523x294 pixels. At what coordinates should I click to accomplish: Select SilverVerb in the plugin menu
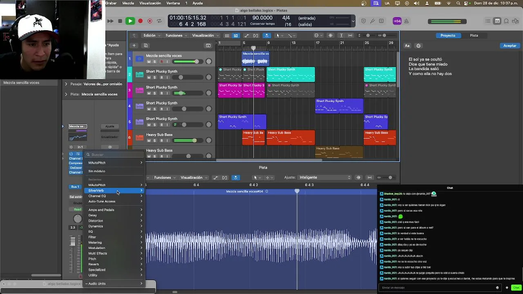click(x=115, y=191)
